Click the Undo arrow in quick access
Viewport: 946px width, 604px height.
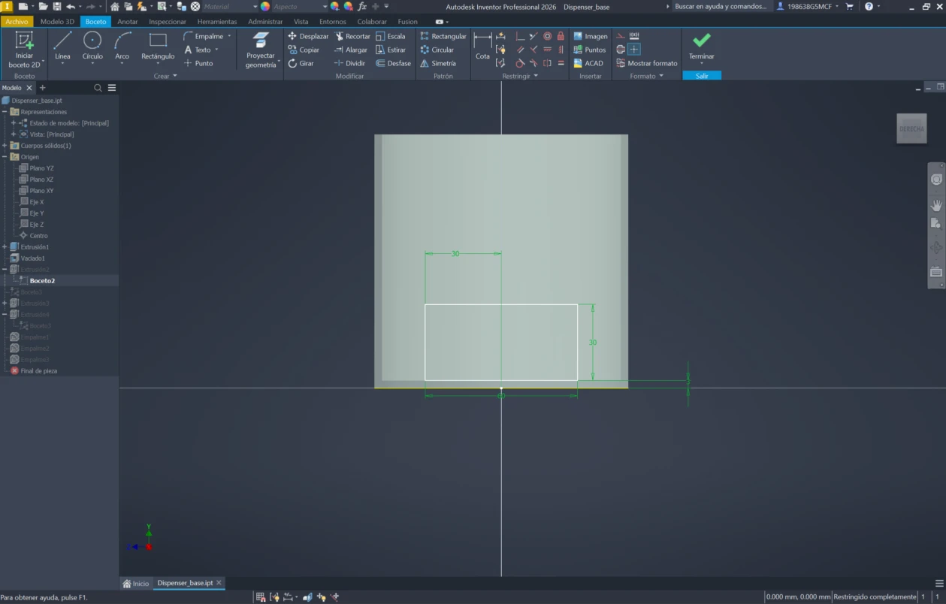(70, 6)
